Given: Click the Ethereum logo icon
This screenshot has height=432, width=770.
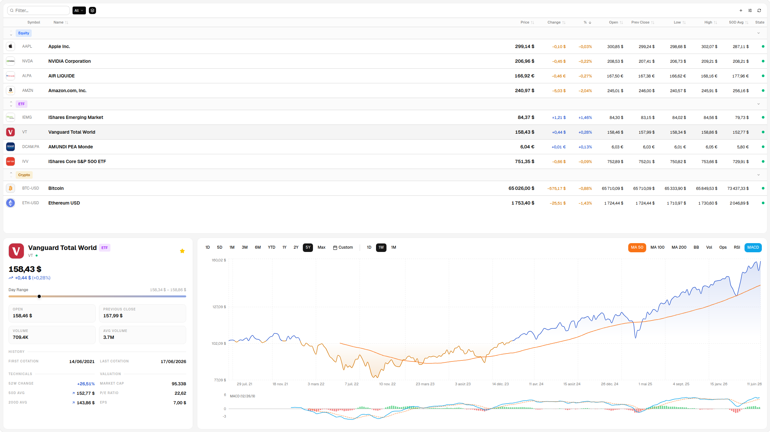Looking at the screenshot, I should [10, 203].
